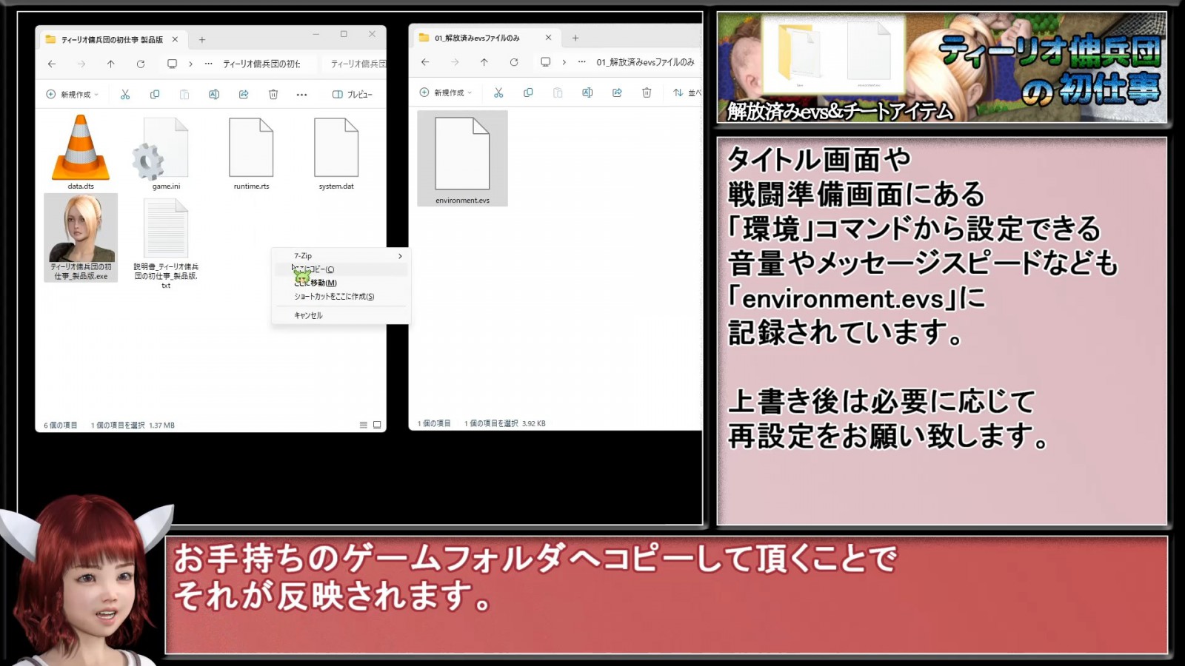
Task: Refresh the left Explorer window
Action: [141, 64]
